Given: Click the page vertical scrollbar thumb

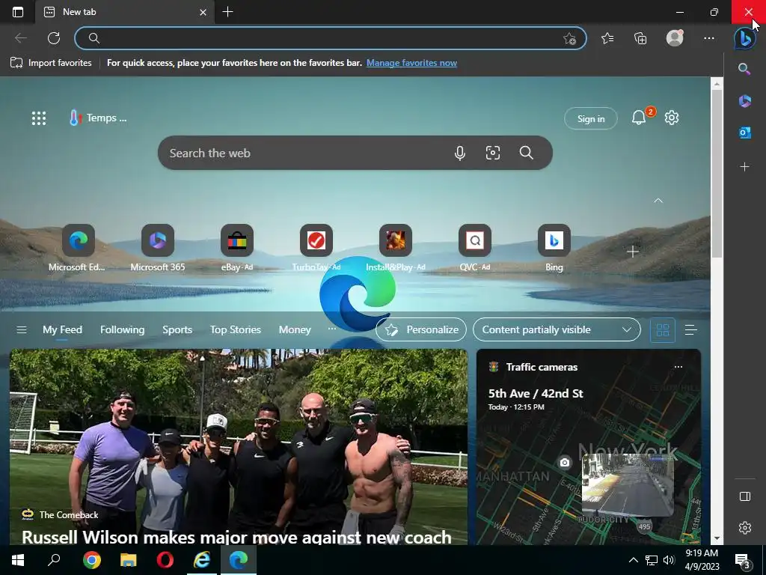Looking at the screenshot, I should click(717, 174).
